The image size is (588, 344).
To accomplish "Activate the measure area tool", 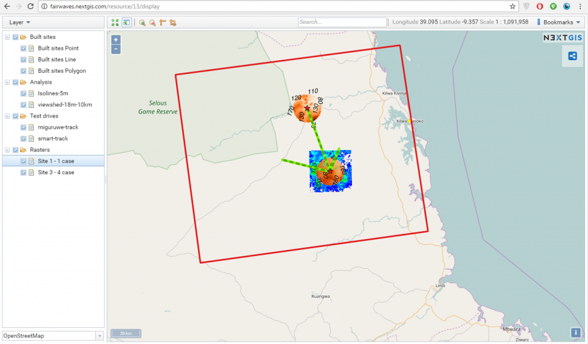I will (x=173, y=22).
